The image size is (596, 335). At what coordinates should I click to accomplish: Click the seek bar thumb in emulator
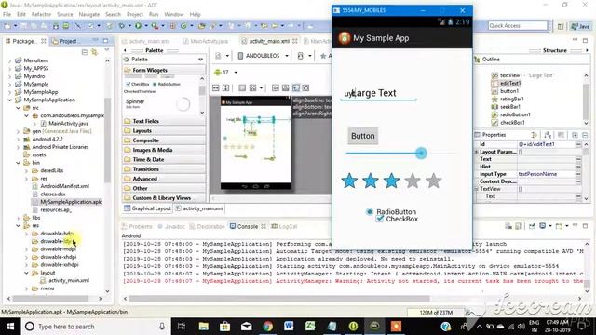click(421, 153)
